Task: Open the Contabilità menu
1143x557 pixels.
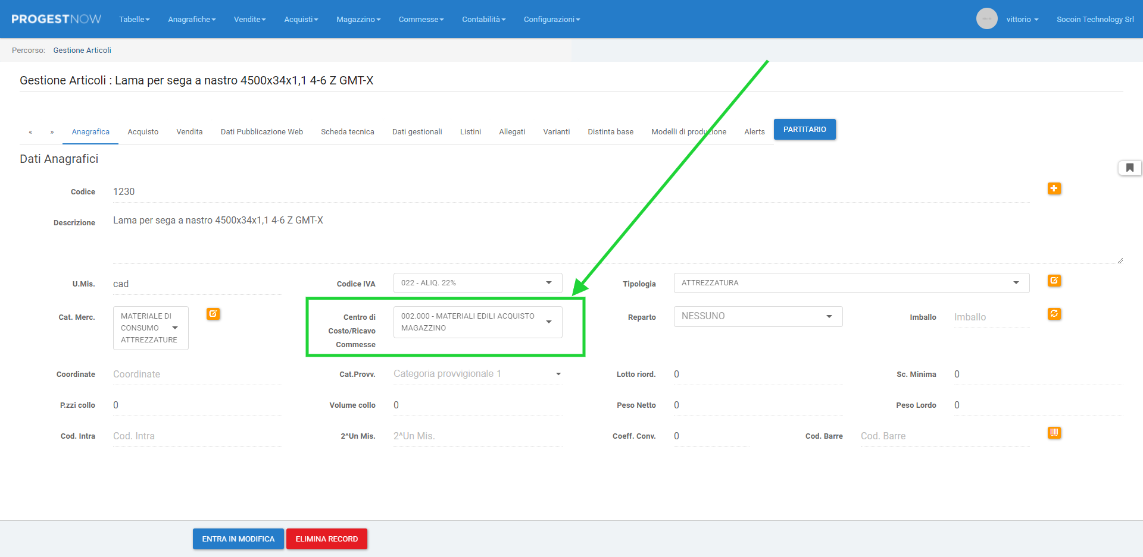Action: 483,20
